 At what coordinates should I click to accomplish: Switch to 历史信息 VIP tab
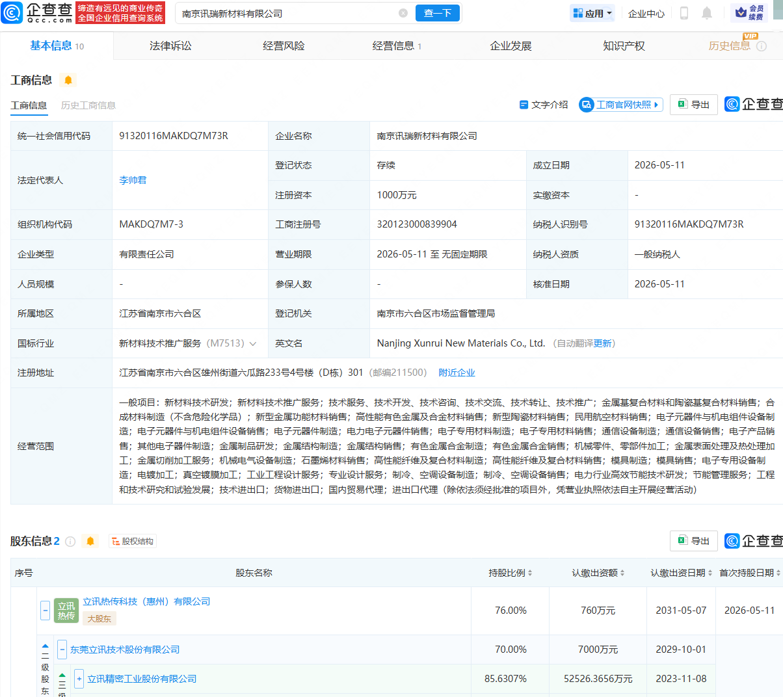tap(729, 46)
